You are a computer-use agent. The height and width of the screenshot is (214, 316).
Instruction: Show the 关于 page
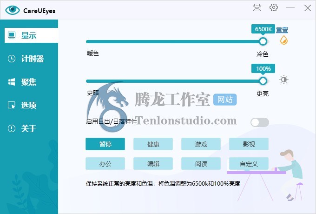point(31,128)
